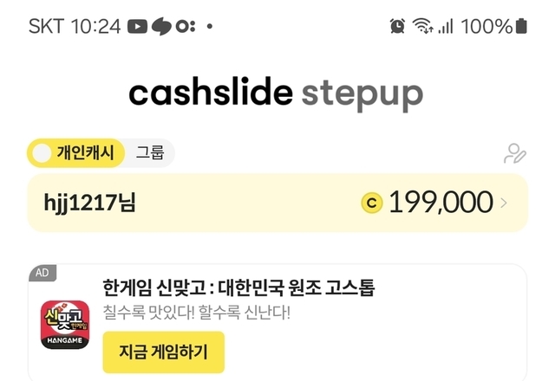Tap the AD badge label
This screenshot has height=381, width=555.
point(42,273)
